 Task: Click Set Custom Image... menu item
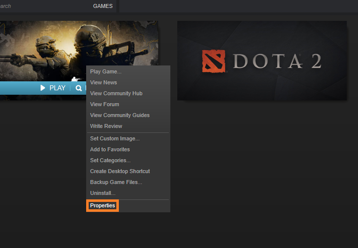[x=115, y=138]
